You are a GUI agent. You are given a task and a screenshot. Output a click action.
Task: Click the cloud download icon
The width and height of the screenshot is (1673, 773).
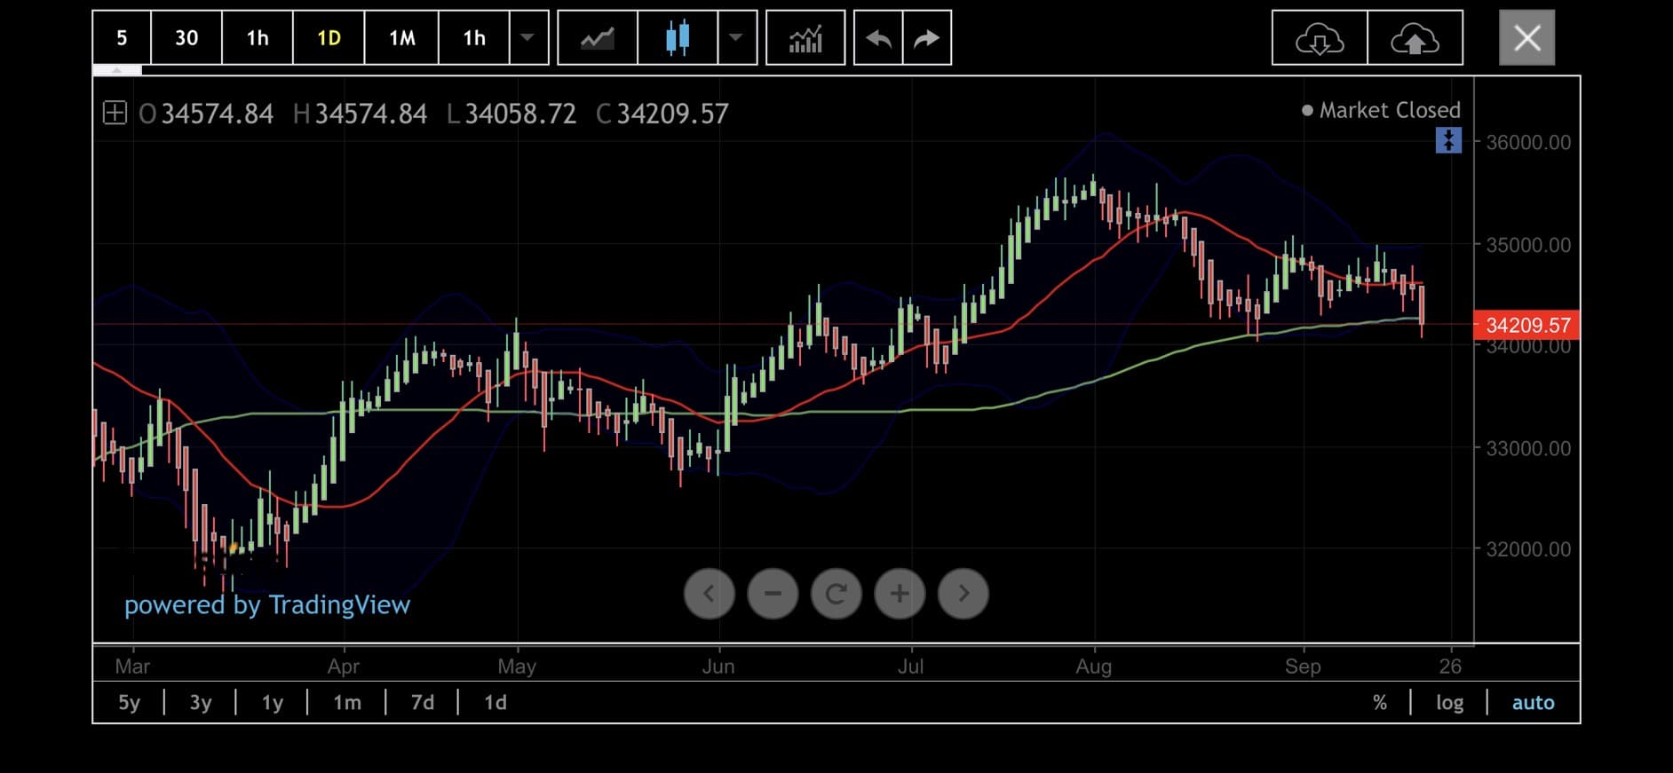point(1320,38)
